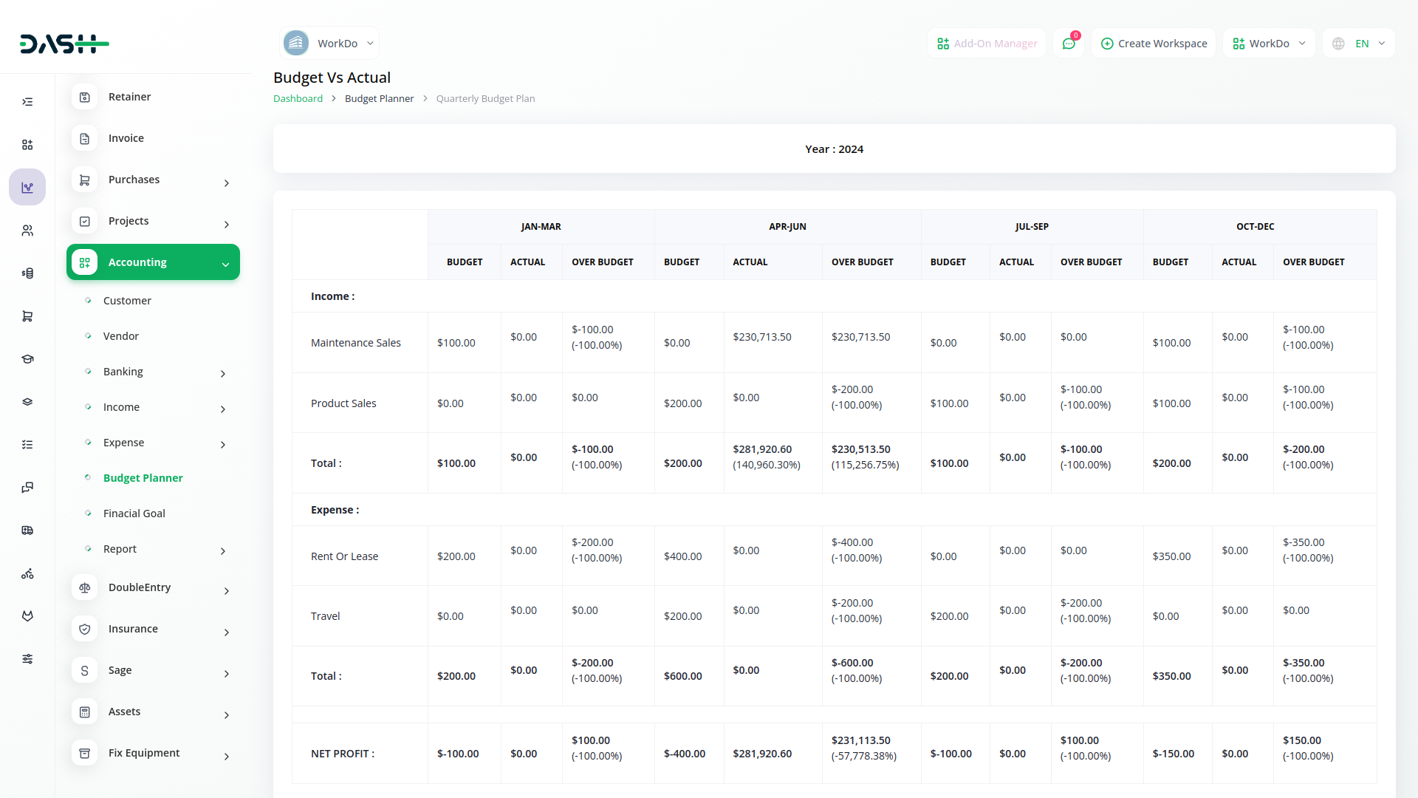Click the messages chat icon
Viewport: 1418px width, 798px height.
coord(1068,44)
